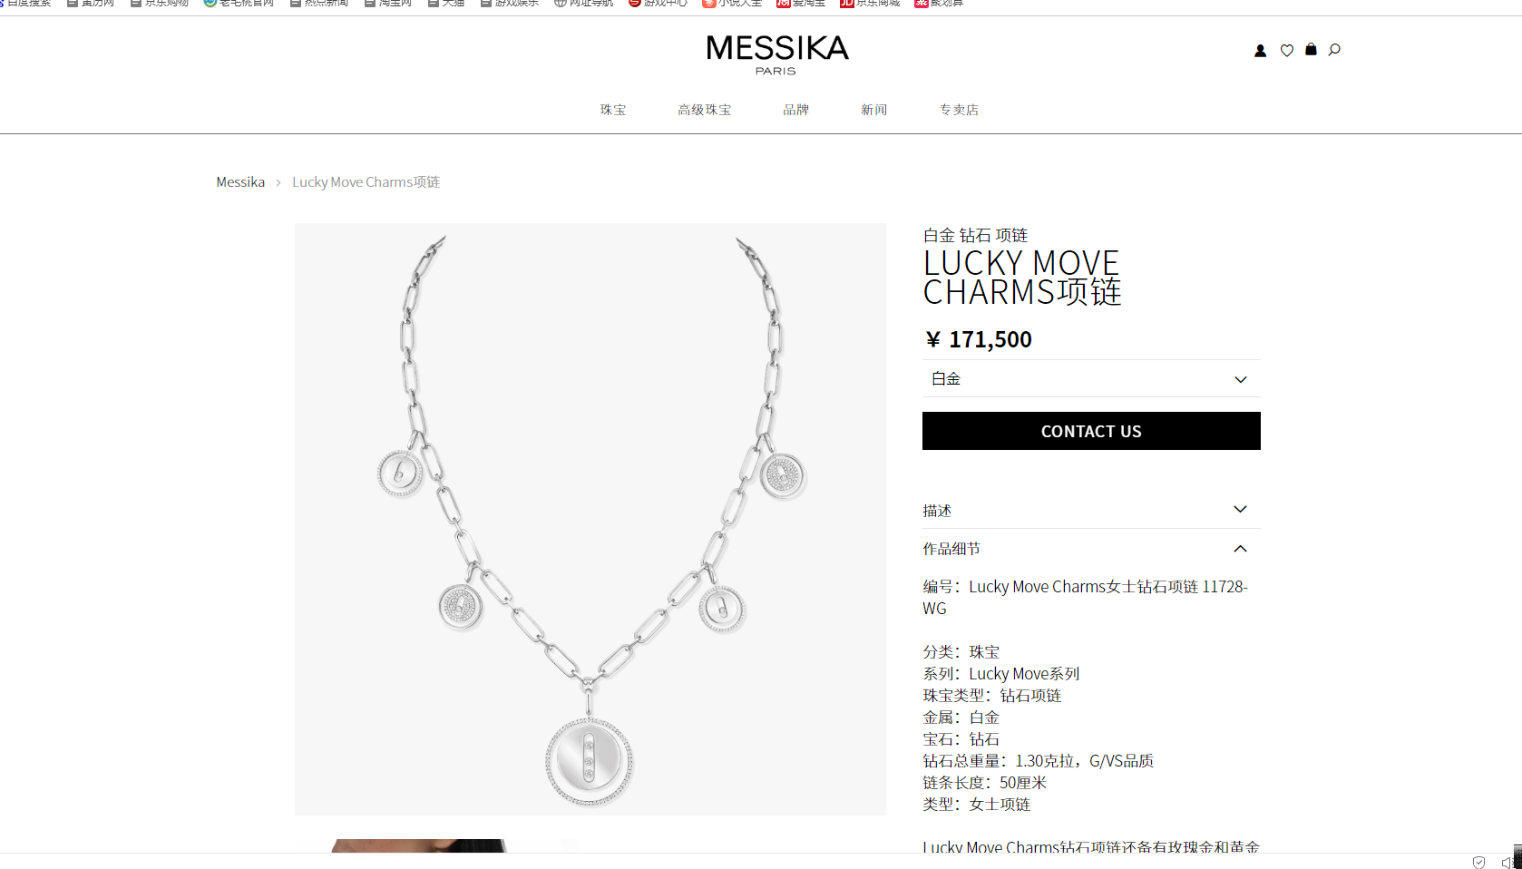The height and width of the screenshot is (869, 1522).
Task: Open the 品牌 navigation menu
Action: [796, 110]
